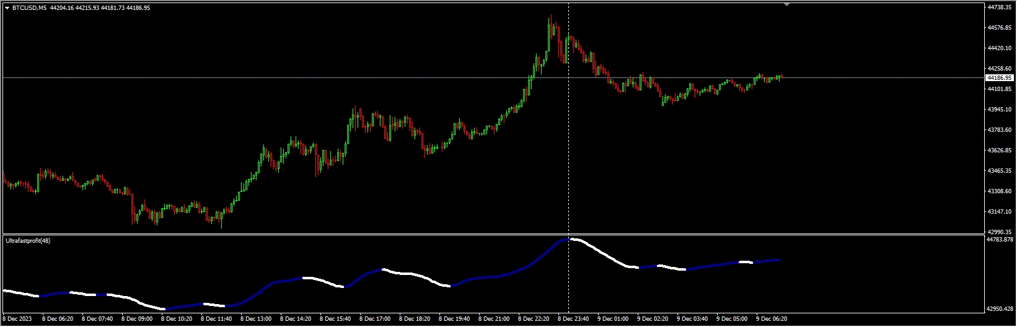Click the triangle arrow beside BTCUSD,M5
This screenshot has width=1017, height=327.
(7, 8)
